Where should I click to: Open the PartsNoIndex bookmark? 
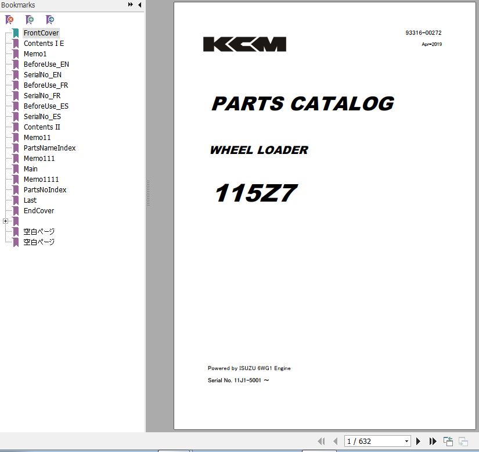point(45,190)
